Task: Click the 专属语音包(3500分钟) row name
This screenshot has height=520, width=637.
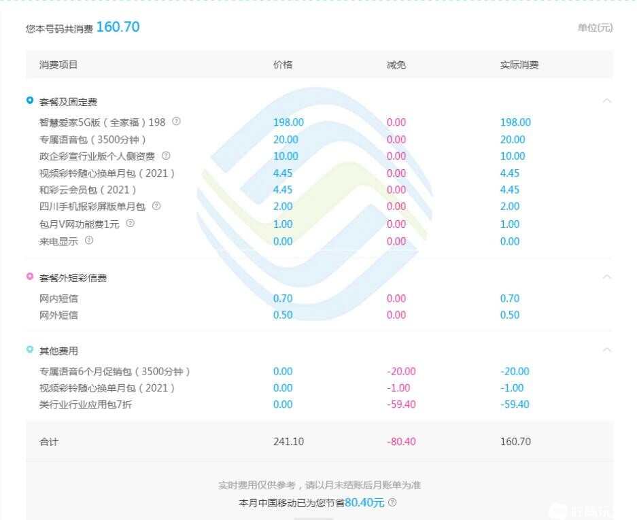Action: 92,140
